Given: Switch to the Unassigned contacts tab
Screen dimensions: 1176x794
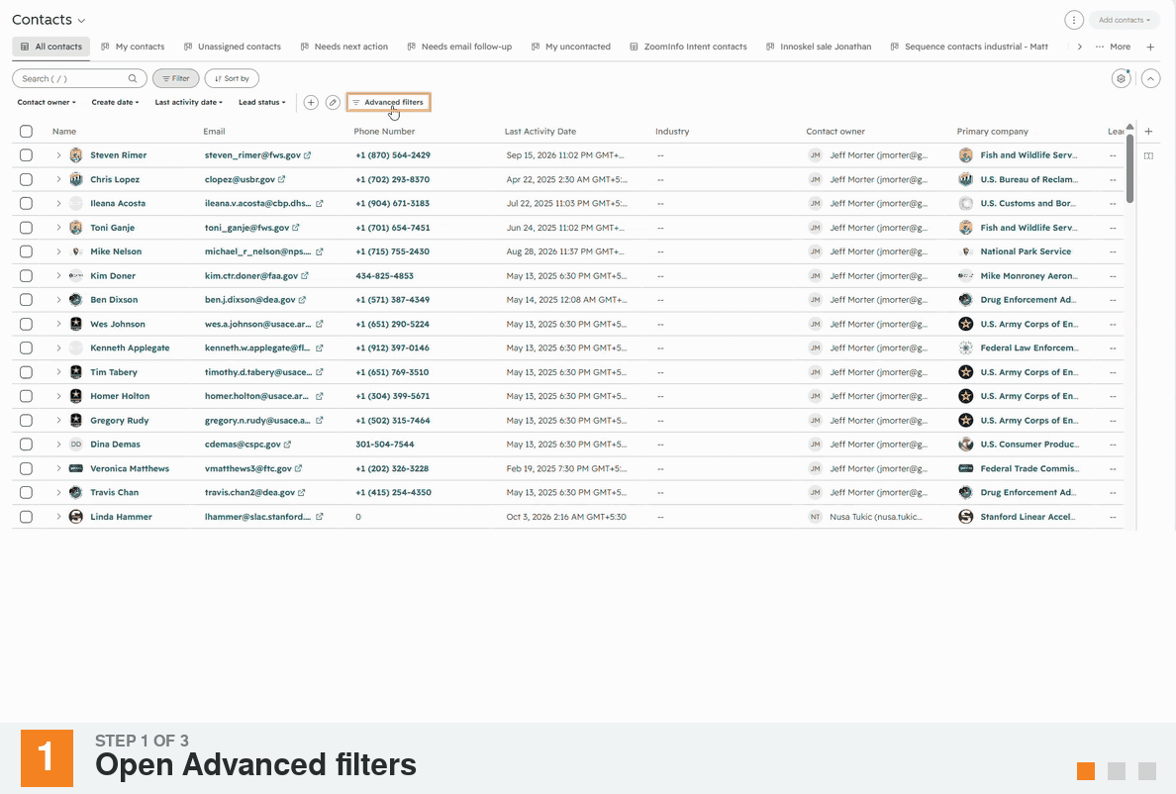Looking at the screenshot, I should (233, 47).
